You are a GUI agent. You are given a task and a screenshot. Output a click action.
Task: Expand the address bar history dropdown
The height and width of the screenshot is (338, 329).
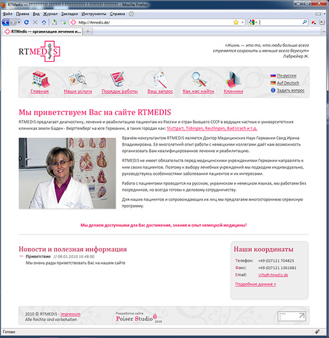click(x=243, y=23)
